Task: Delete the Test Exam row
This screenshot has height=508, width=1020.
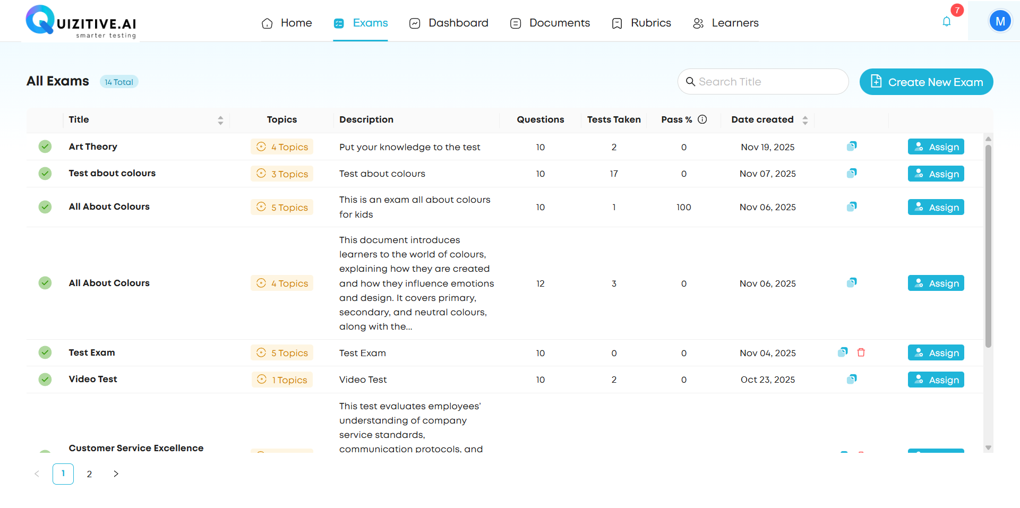Action: pos(861,352)
